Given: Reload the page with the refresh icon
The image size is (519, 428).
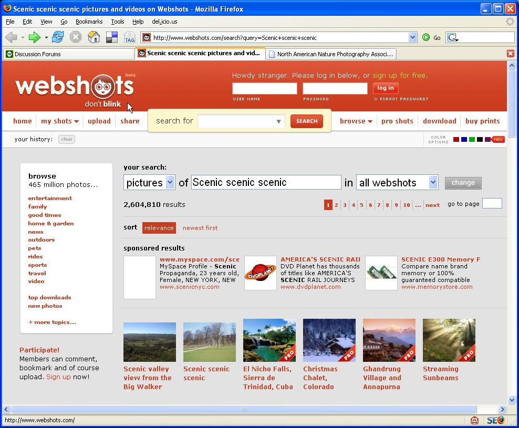Looking at the screenshot, I should coord(58,37).
